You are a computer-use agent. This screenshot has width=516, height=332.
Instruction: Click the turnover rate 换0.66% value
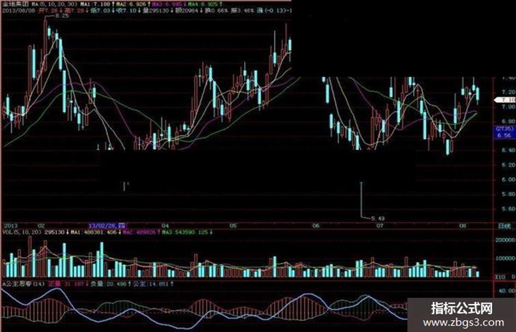coord(217,10)
